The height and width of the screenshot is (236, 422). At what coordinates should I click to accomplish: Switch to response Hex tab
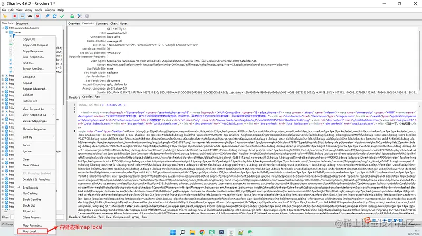pos(109,217)
